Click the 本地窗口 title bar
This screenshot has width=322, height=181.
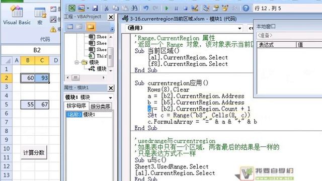pos(288,27)
